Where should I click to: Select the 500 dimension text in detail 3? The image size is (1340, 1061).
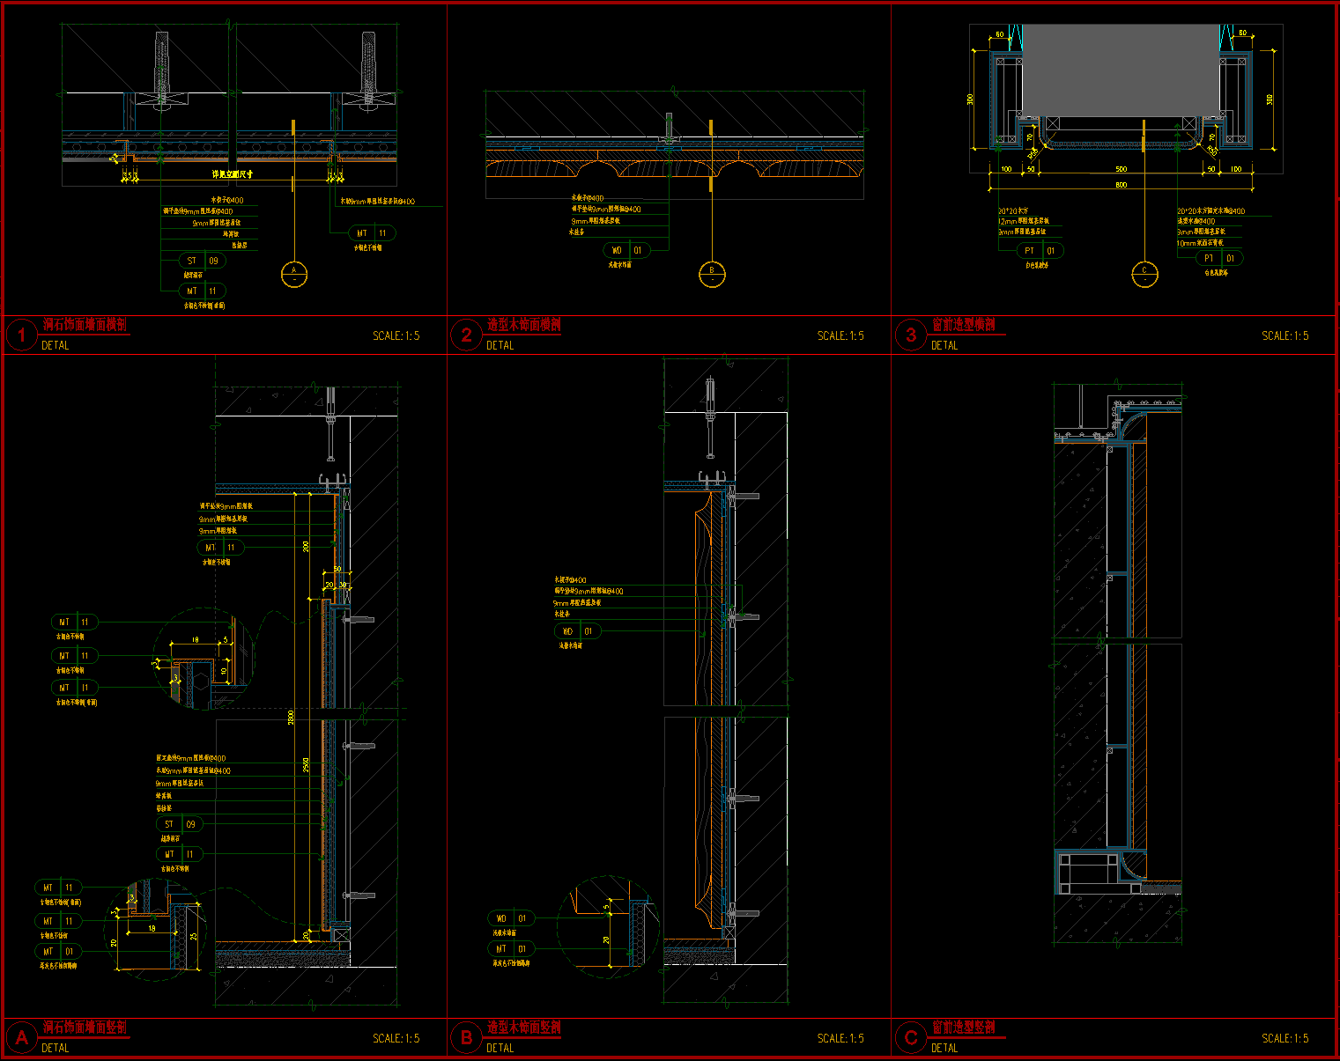(1121, 169)
